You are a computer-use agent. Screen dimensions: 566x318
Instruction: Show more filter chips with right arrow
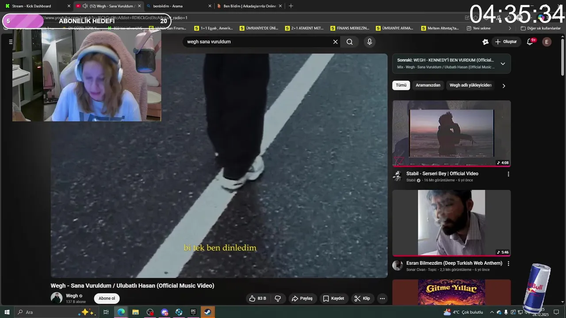[x=504, y=86]
